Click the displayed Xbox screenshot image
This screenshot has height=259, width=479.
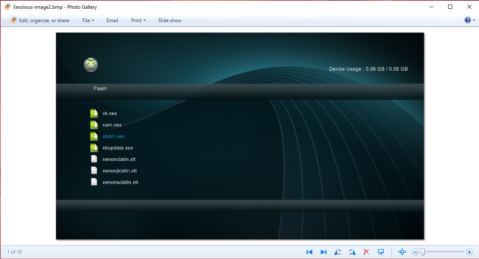pyautogui.click(x=240, y=136)
